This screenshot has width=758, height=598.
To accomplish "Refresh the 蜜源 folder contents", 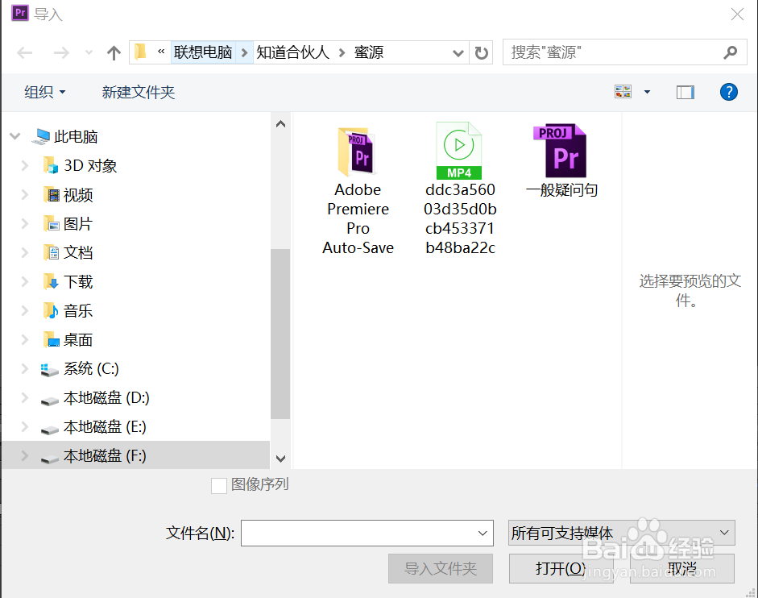I will [x=480, y=52].
